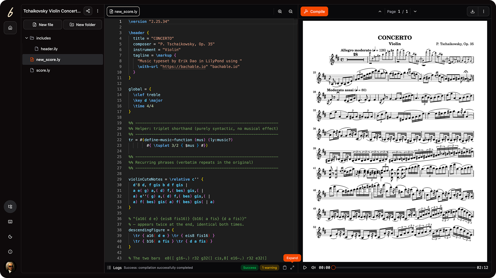Open project options three-dot menu
Viewport: 496px width, 278px height.
pos(98,11)
